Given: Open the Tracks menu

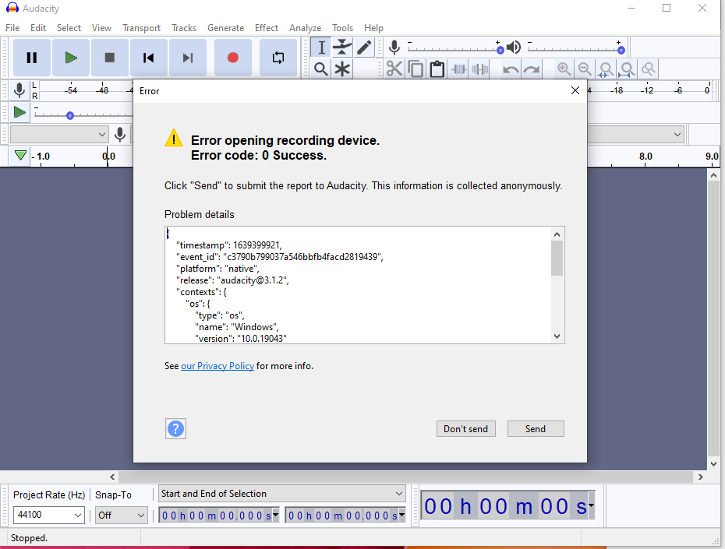Looking at the screenshot, I should 183,28.
